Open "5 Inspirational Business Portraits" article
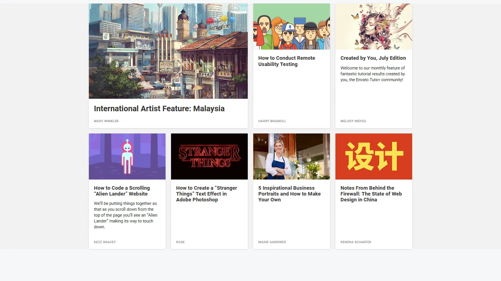Viewport: 501px width, 281px height. click(290, 194)
